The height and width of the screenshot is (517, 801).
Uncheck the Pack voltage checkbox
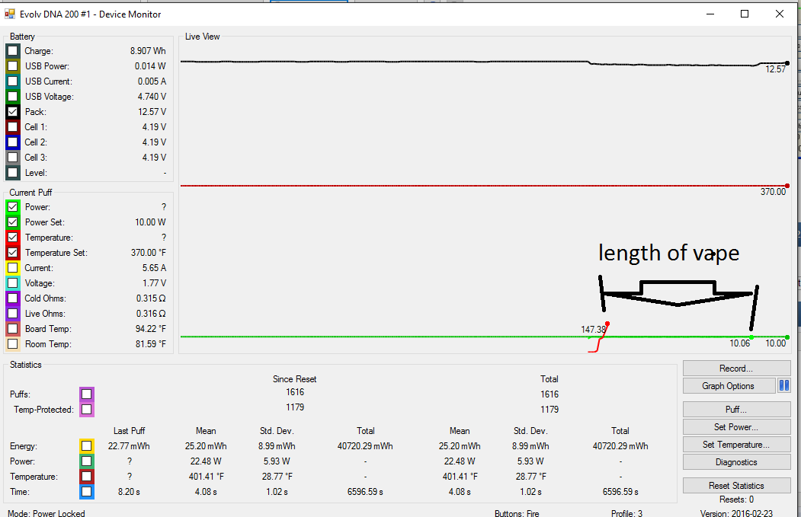(x=13, y=112)
